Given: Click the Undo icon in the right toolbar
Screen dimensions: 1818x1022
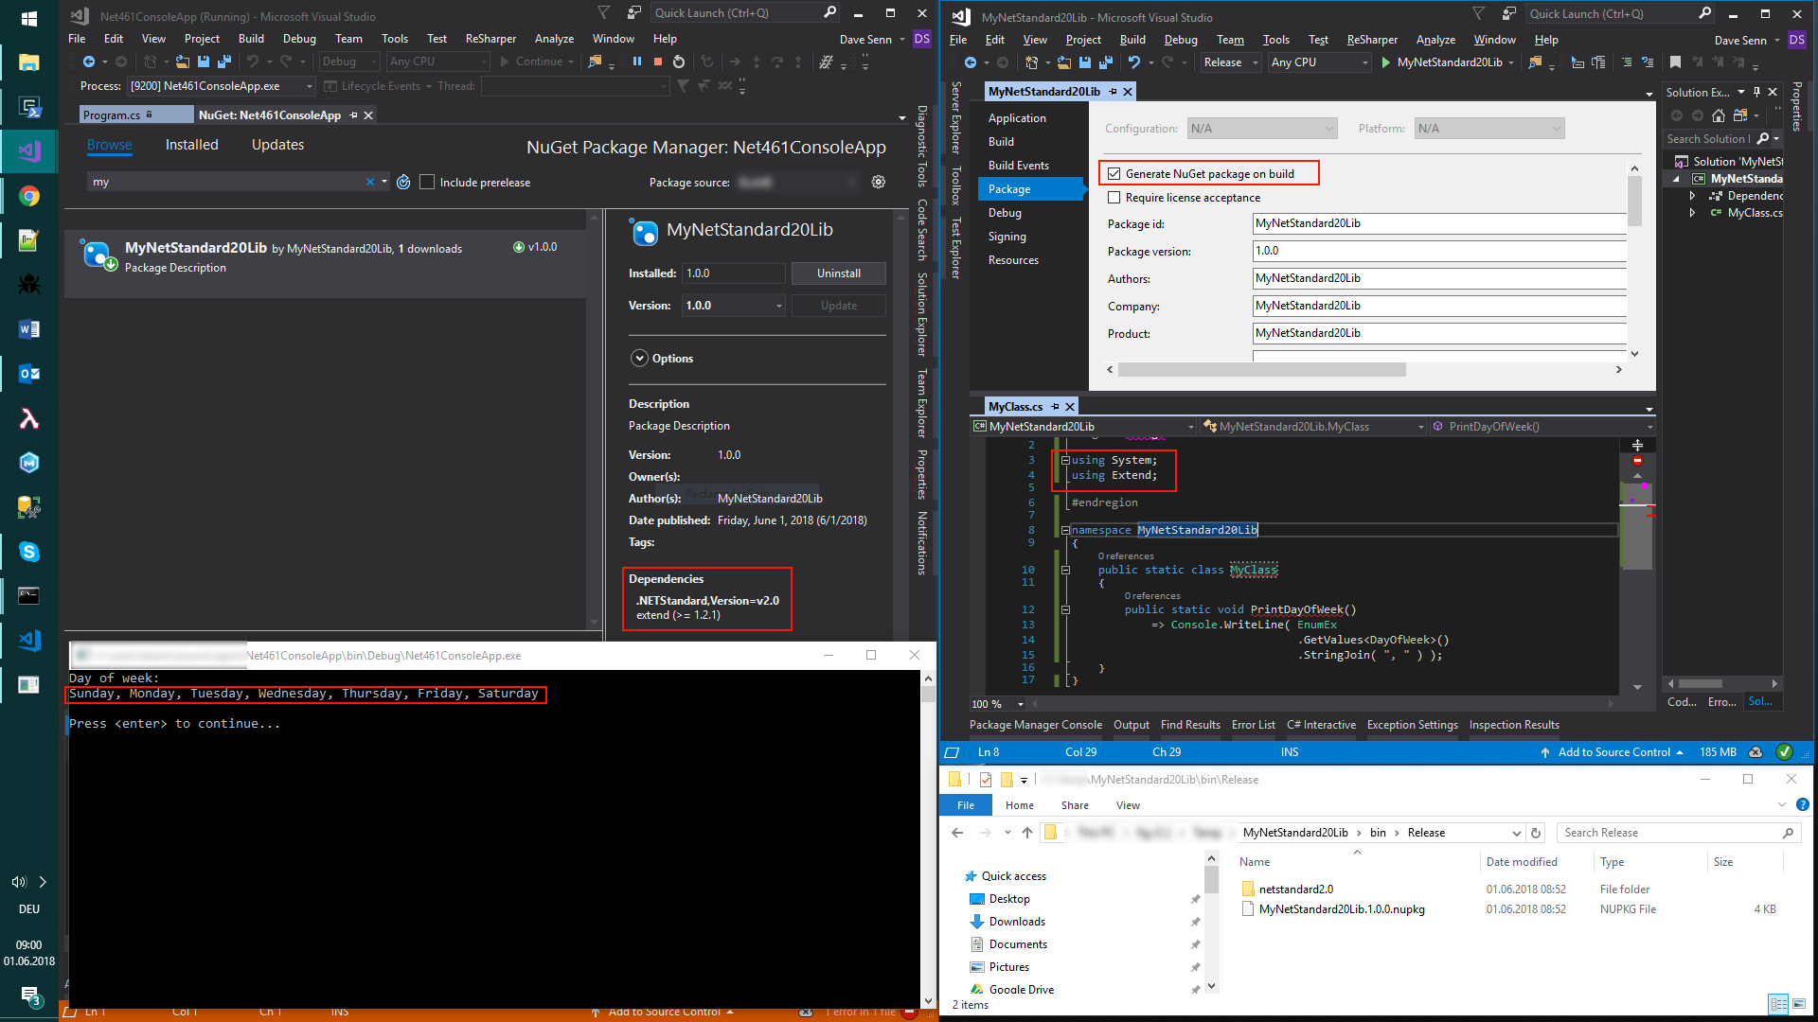Looking at the screenshot, I should tap(1134, 62).
